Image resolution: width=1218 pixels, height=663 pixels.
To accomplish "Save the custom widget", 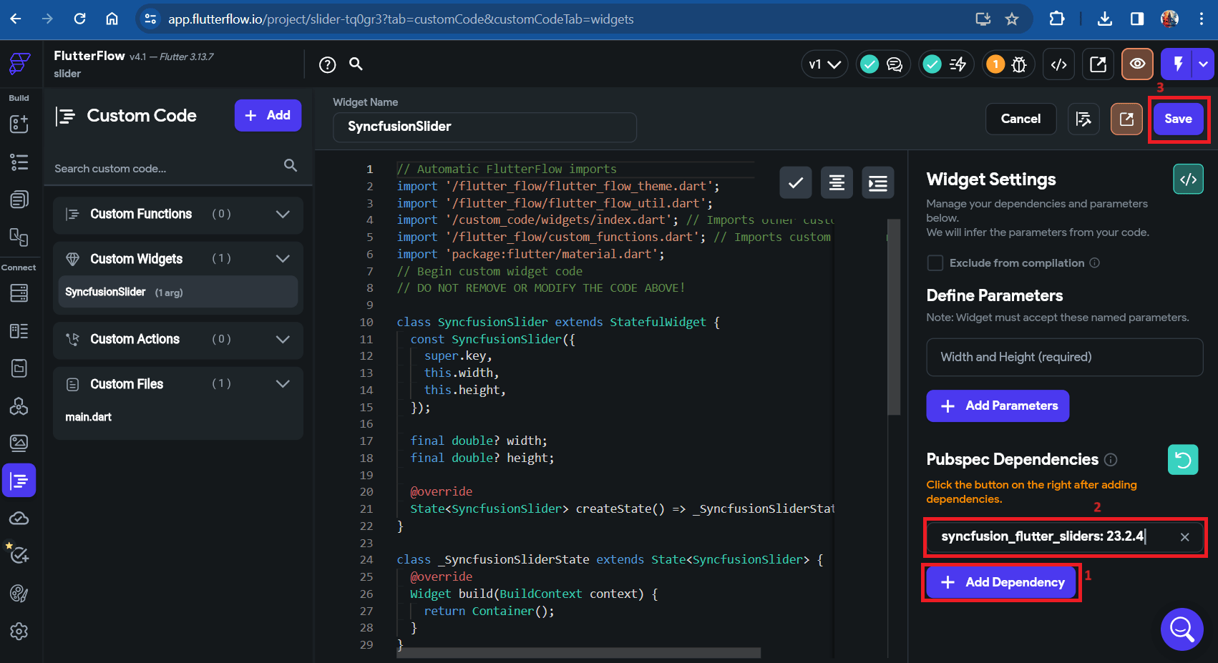I will (1178, 119).
